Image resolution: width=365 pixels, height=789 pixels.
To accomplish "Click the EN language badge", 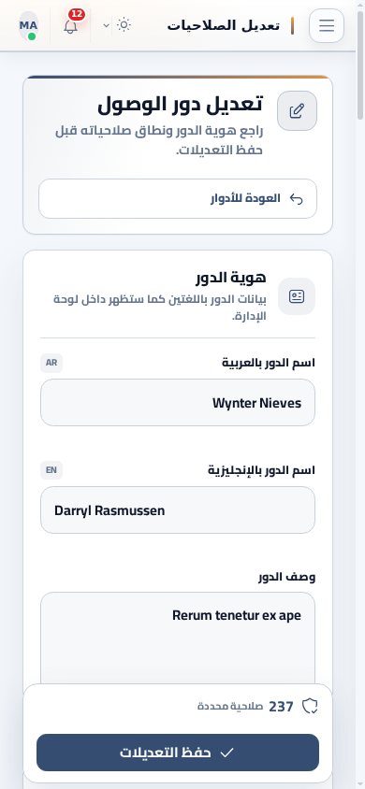I will pyautogui.click(x=51, y=470).
